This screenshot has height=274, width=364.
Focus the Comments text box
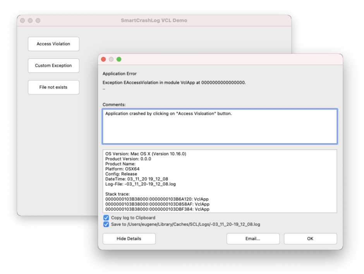coord(220,127)
